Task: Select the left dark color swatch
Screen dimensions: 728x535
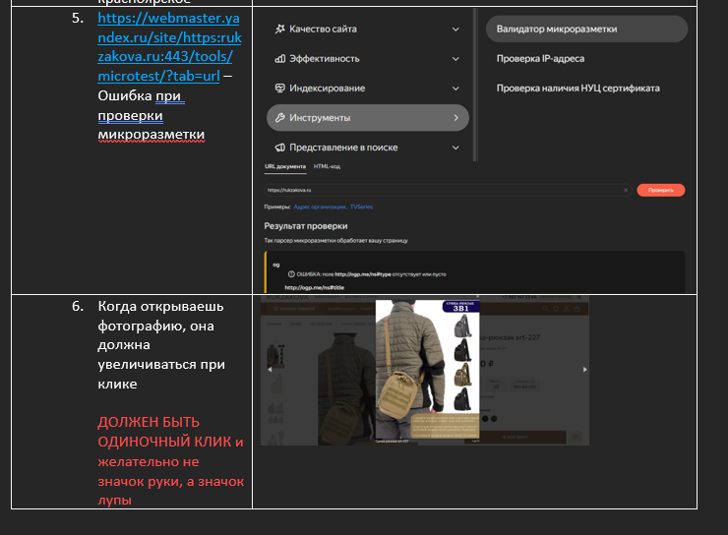Action: [485, 419]
